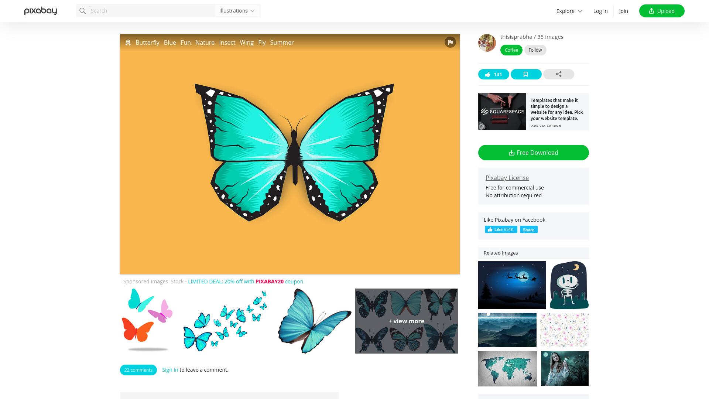Toggle Follow for thisisprabha
Viewport: 709px width, 399px height.
(535, 50)
